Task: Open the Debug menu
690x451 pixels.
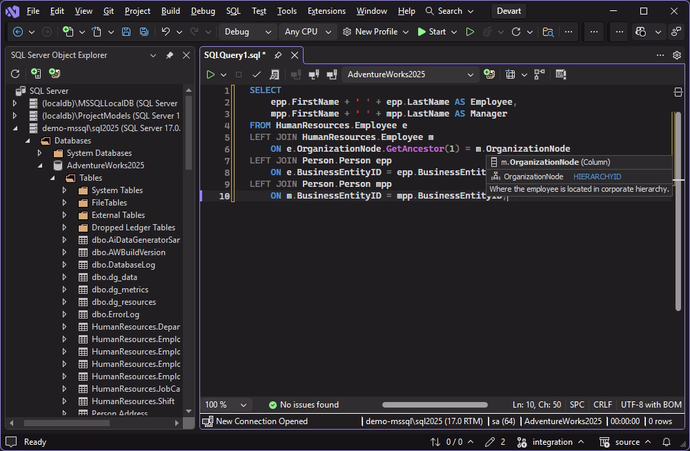Action: tap(203, 11)
